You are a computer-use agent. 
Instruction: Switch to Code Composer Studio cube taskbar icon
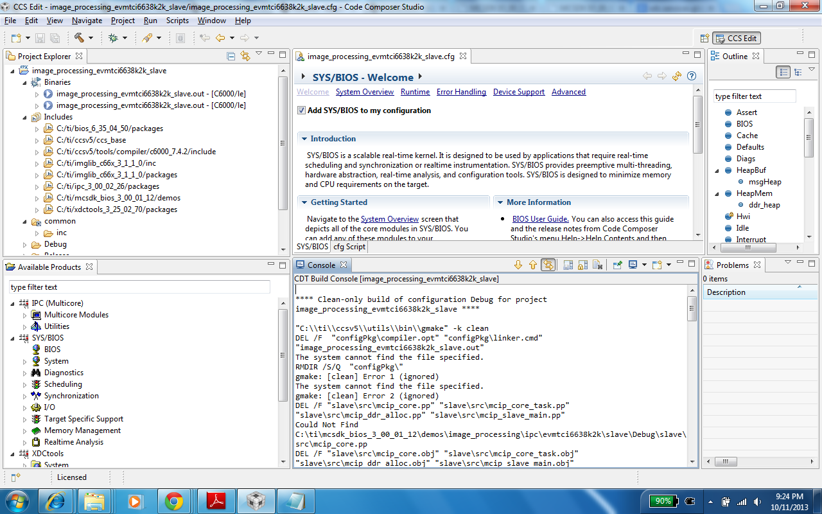click(256, 501)
